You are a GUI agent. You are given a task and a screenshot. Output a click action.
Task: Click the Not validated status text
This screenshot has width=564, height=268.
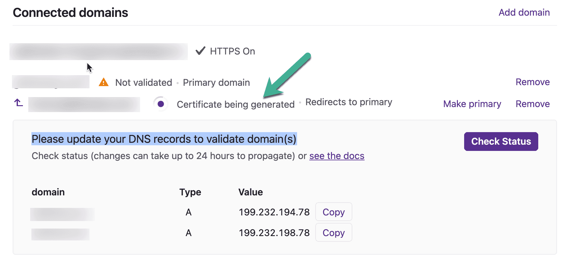(x=144, y=83)
